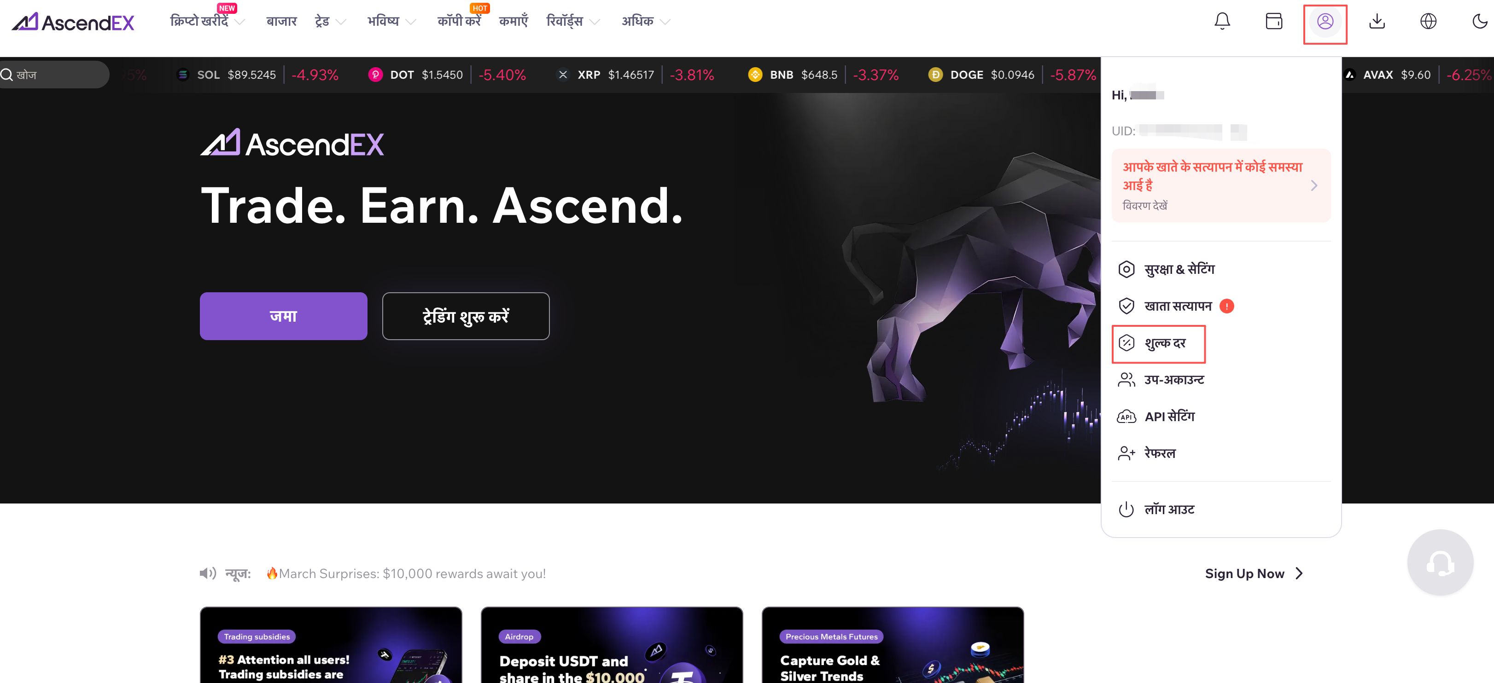Open the wallet icon in header
Screen dimensions: 1494x683
(1273, 22)
